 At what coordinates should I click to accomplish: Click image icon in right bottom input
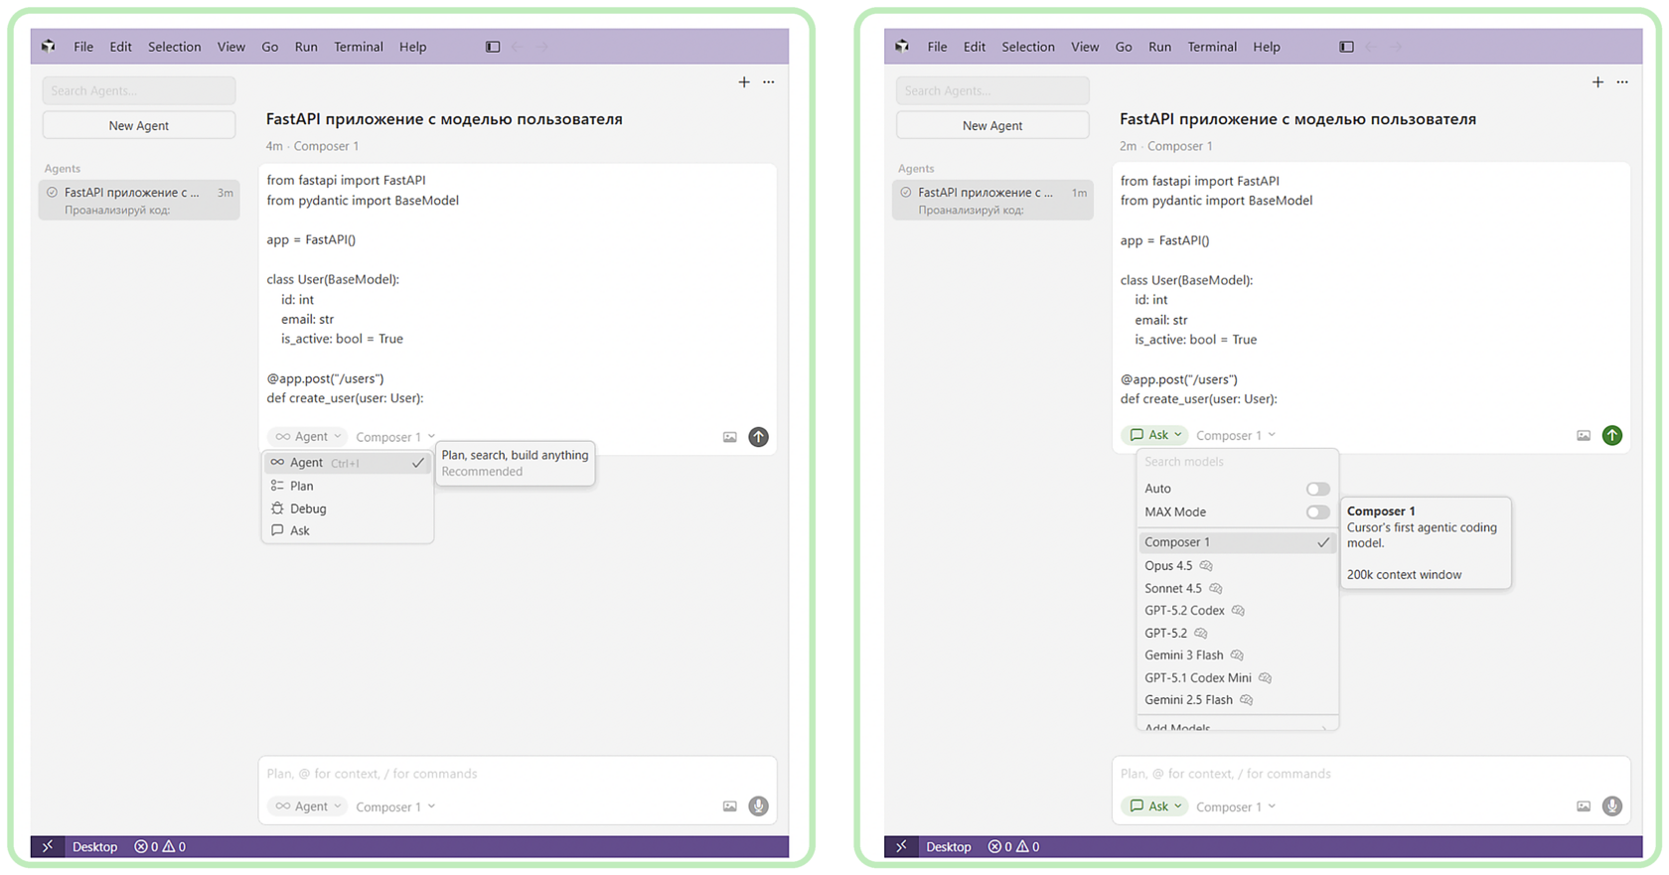pos(1584,806)
